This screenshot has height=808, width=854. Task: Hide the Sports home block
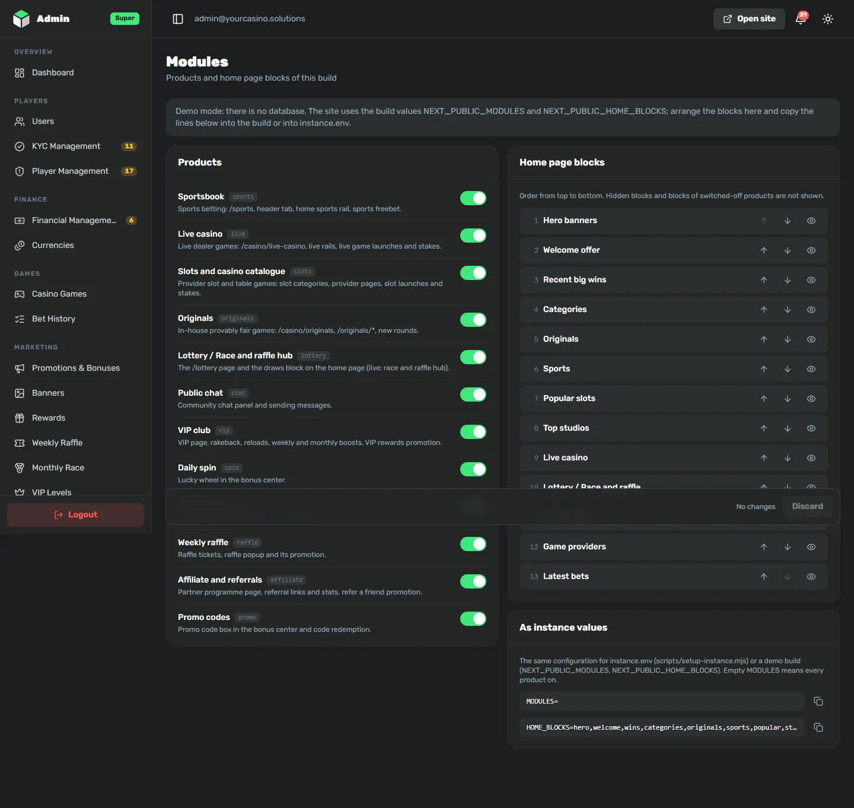[x=811, y=369]
